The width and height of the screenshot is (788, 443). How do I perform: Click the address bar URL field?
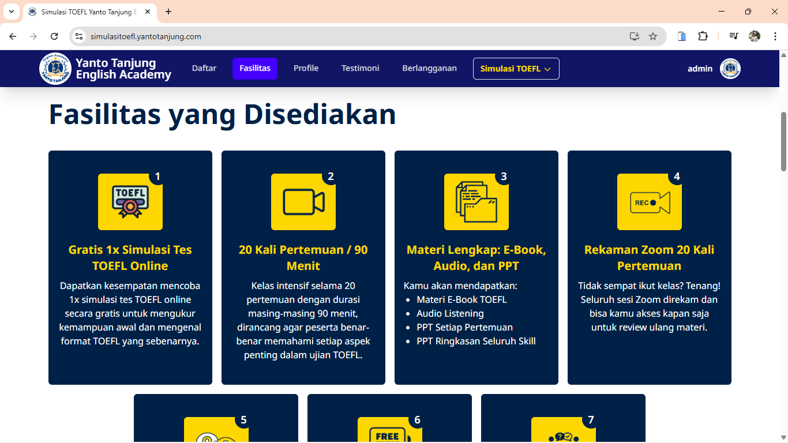coord(346,36)
